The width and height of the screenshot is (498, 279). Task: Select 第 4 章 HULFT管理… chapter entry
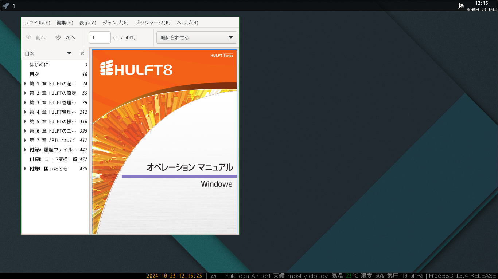[x=55, y=112]
